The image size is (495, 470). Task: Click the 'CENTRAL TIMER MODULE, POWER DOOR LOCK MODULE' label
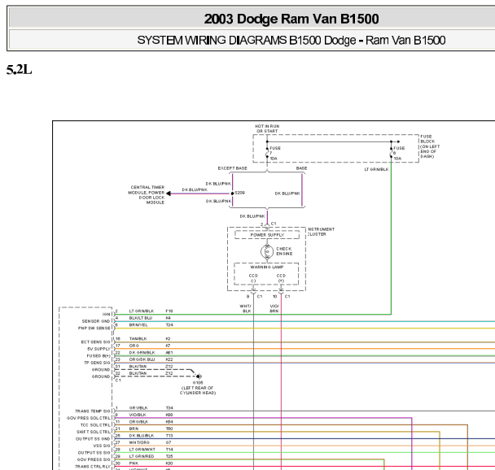pyautogui.click(x=147, y=195)
